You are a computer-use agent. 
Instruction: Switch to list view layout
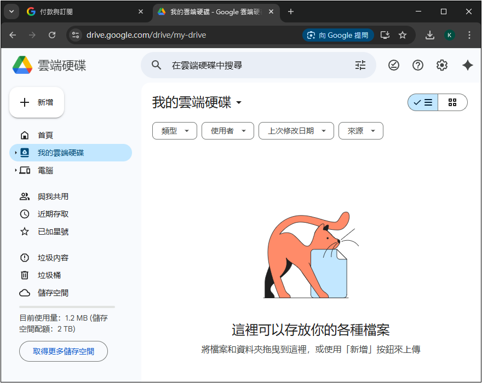click(423, 102)
